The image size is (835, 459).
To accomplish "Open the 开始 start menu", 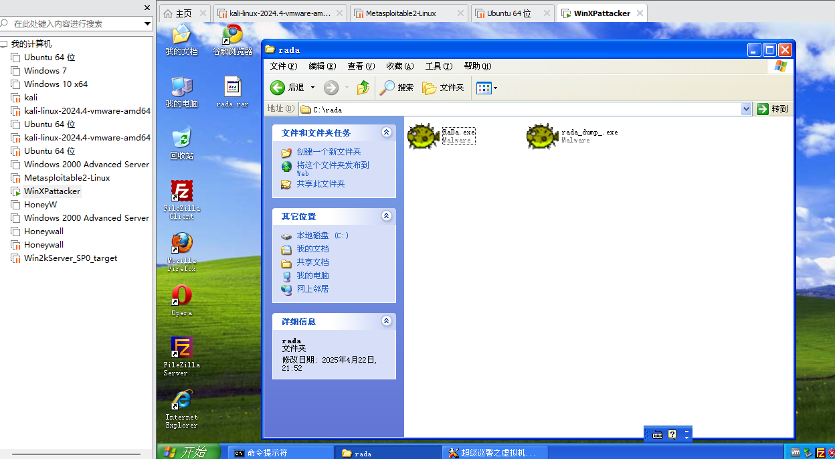I will click(x=189, y=452).
